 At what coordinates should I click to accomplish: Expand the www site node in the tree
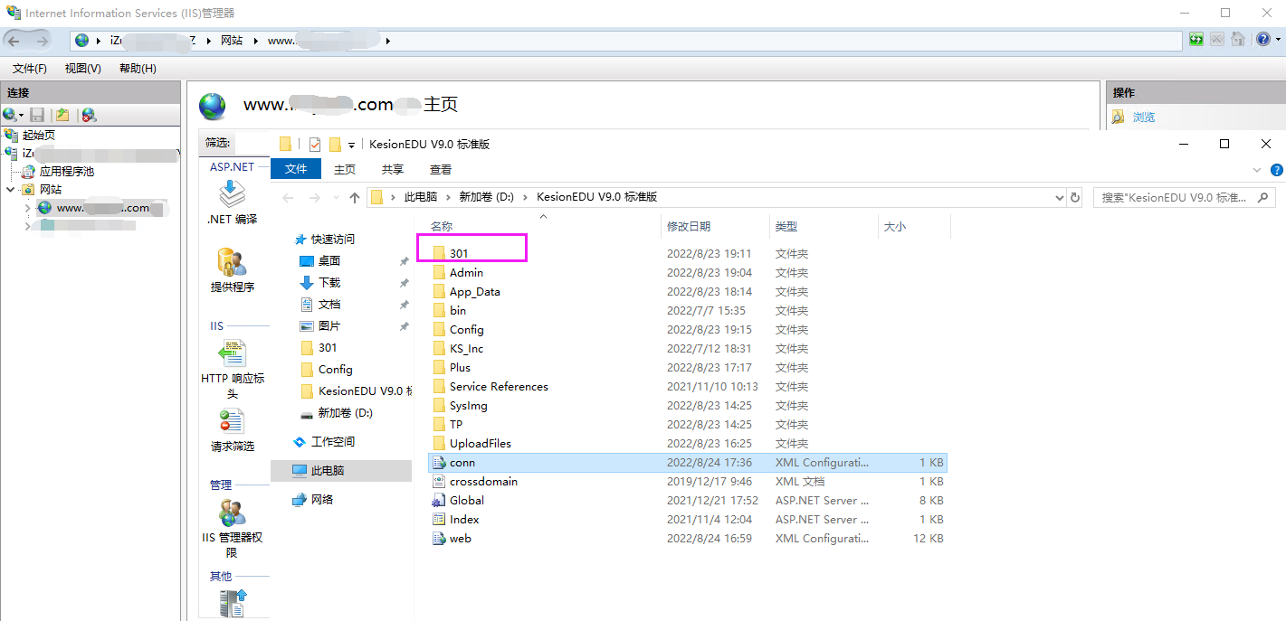click(28, 208)
